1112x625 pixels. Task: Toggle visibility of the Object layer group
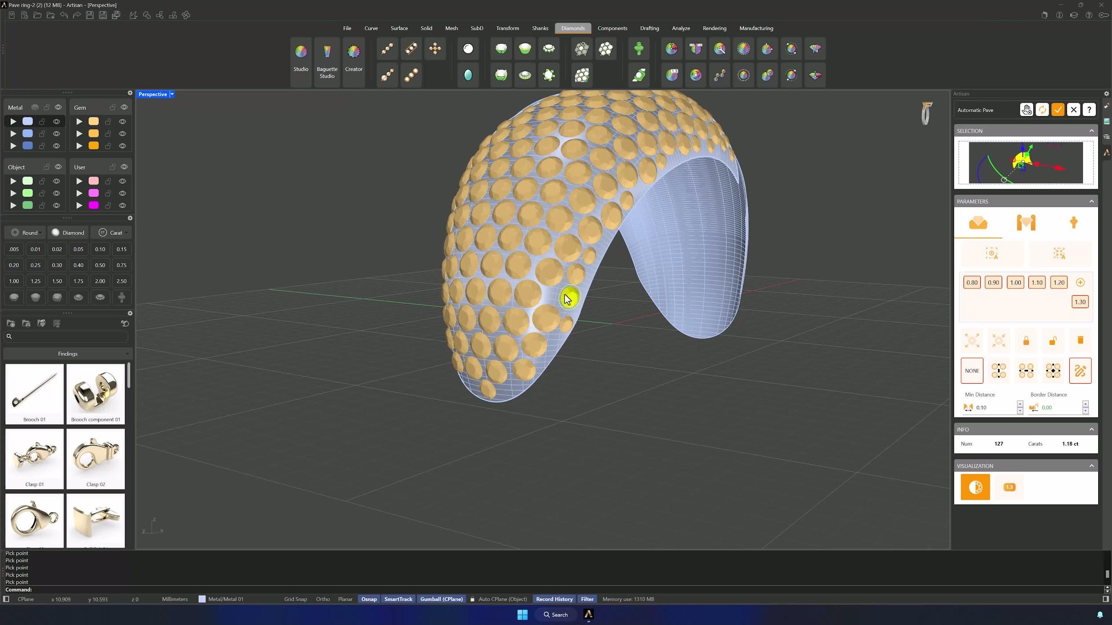(58, 167)
